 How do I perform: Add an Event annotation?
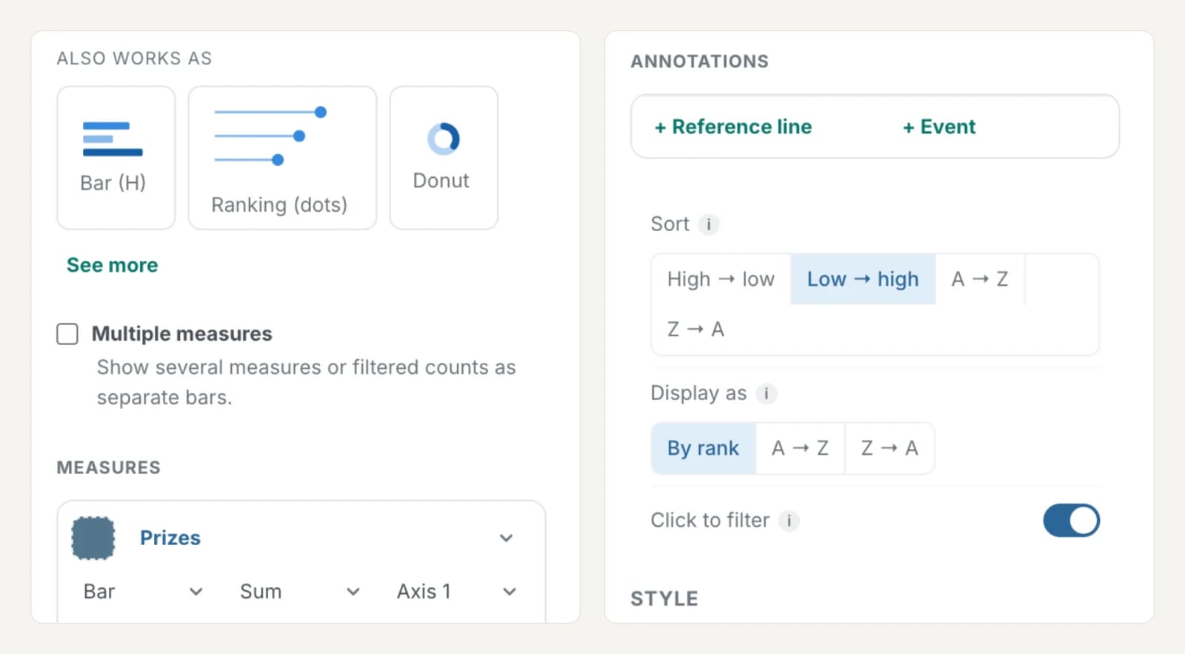pos(939,127)
